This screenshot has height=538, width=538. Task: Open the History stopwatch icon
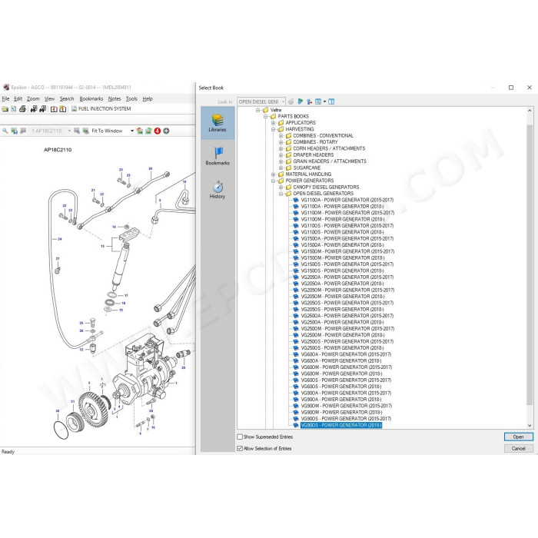click(218, 189)
